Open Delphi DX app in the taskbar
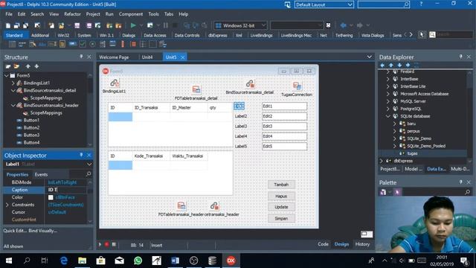 coord(231,261)
